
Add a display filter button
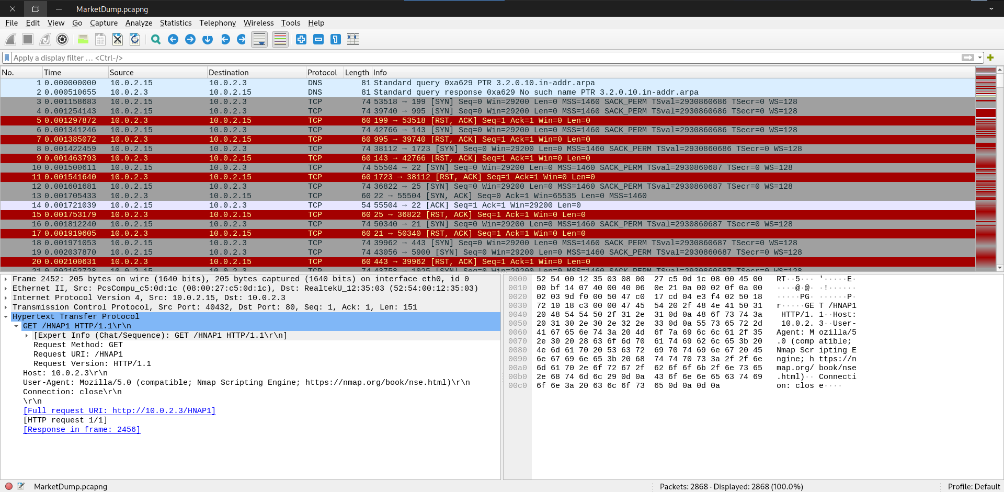click(990, 58)
